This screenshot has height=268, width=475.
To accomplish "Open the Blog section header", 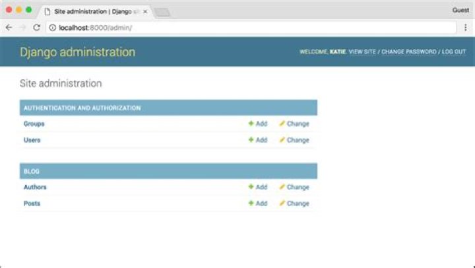I will pos(32,171).
